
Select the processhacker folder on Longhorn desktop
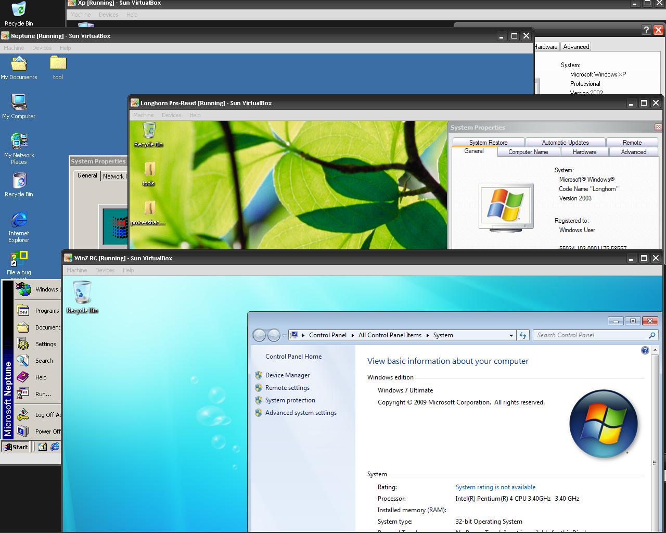(x=148, y=213)
